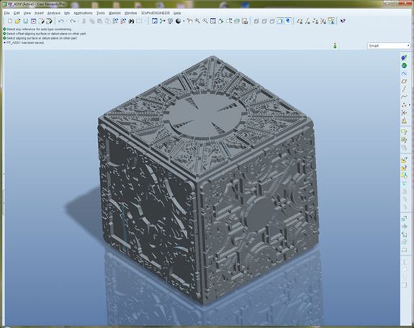
Task: Toggle coordinate systems display
Action: (323, 21)
